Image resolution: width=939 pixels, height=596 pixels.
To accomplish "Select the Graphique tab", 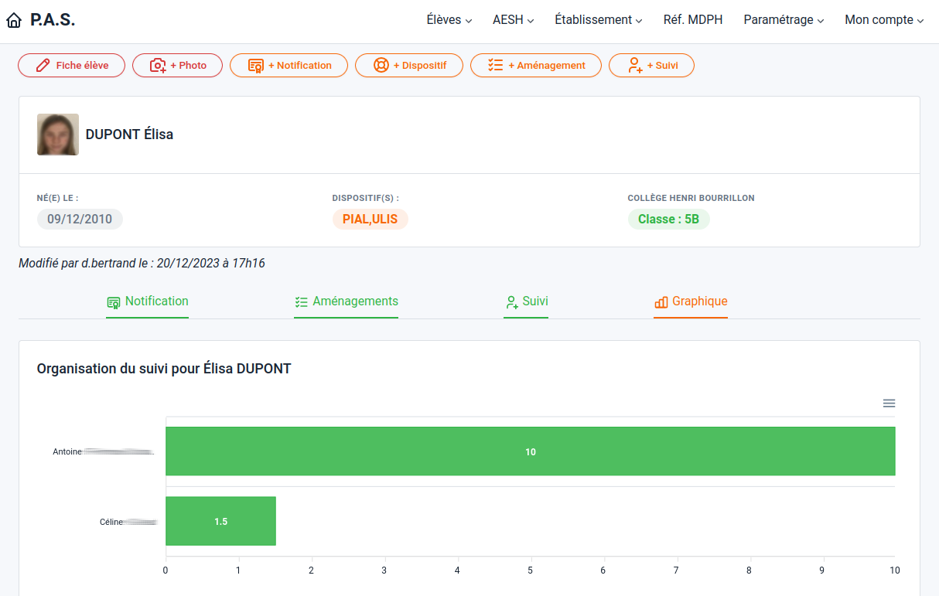I will (691, 301).
